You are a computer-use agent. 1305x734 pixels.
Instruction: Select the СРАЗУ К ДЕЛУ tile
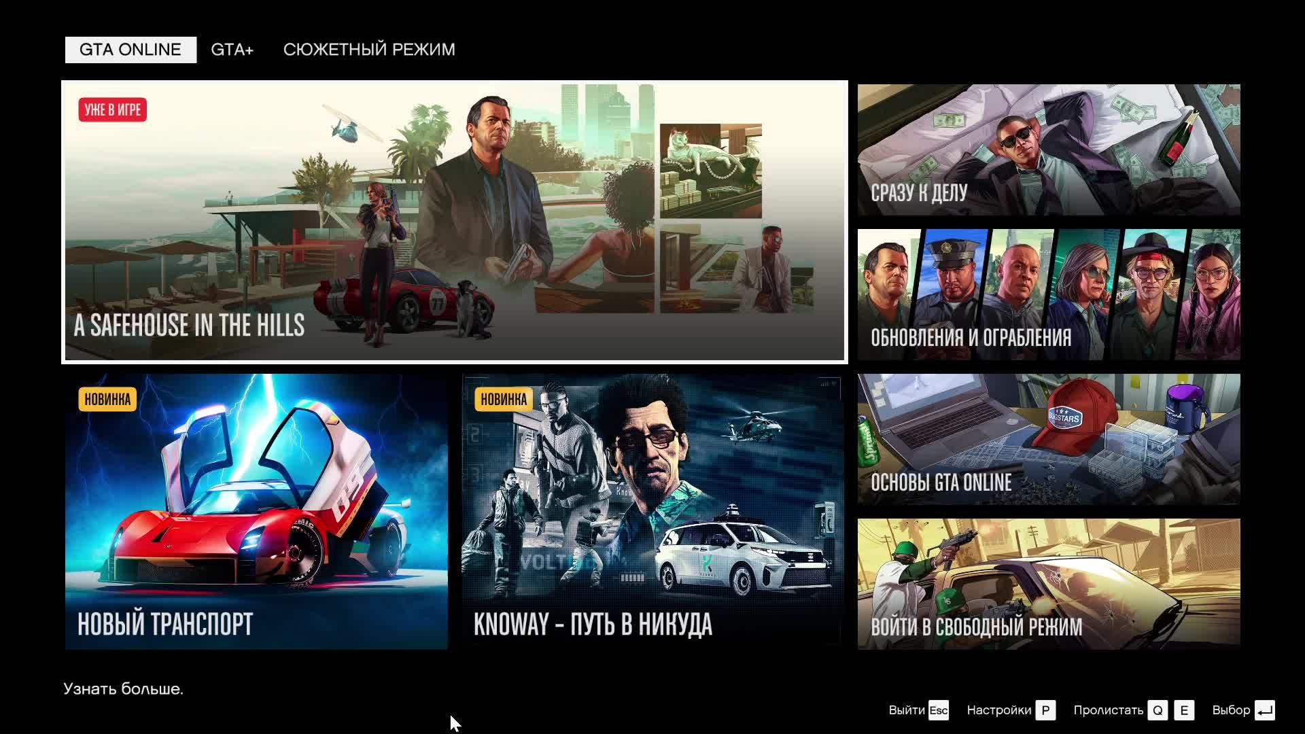[1048, 150]
